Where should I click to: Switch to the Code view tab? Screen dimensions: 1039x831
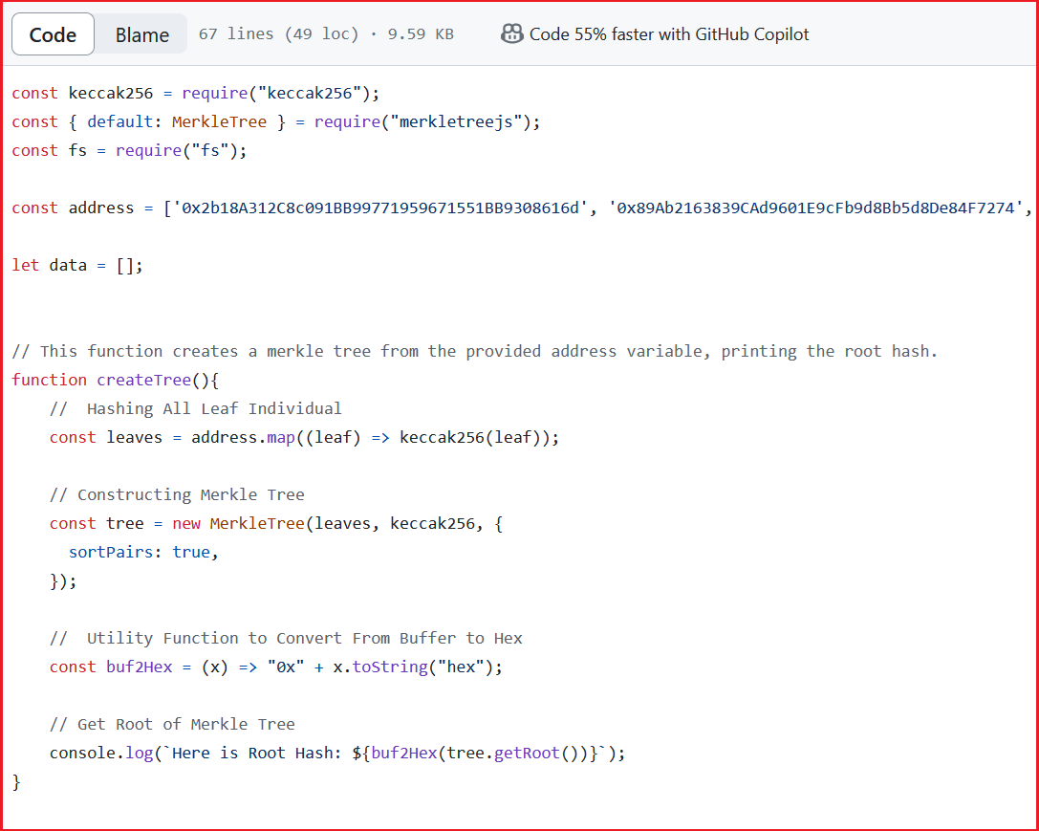click(53, 34)
